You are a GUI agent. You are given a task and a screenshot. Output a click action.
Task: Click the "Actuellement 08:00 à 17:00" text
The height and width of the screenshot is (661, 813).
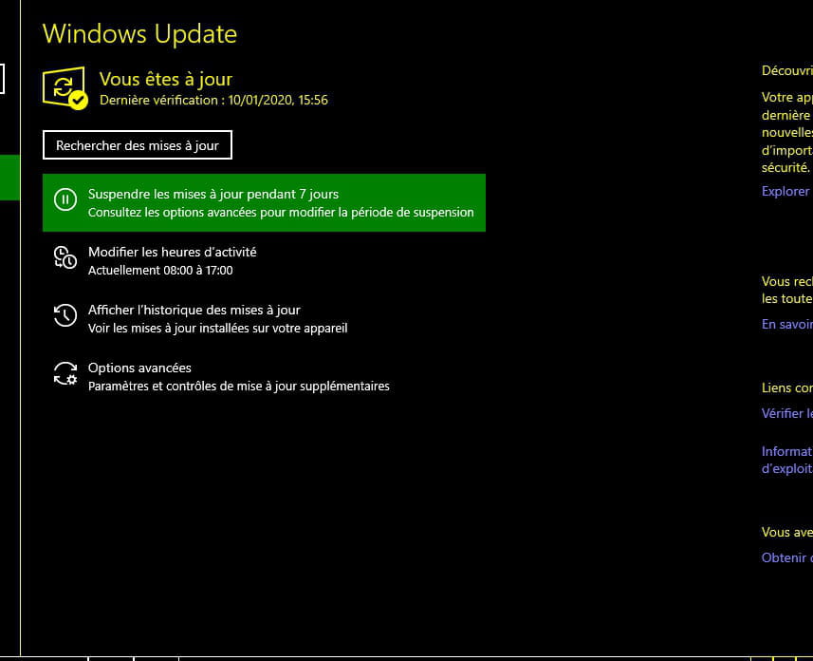pyautogui.click(x=160, y=270)
